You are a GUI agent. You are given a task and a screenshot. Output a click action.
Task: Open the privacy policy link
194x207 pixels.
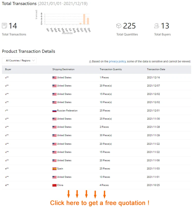coord(117,61)
